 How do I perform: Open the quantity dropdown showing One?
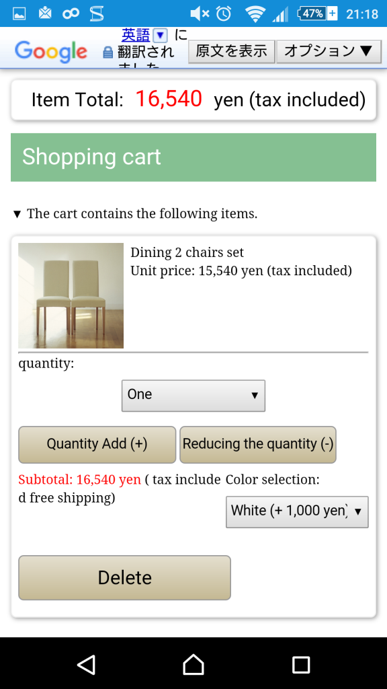coord(193,396)
